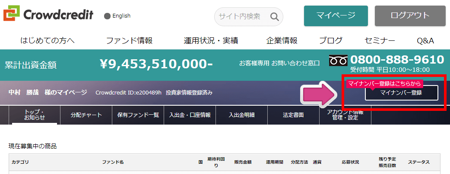Click the ¥9,453,510,000- amount

pyautogui.click(x=156, y=64)
